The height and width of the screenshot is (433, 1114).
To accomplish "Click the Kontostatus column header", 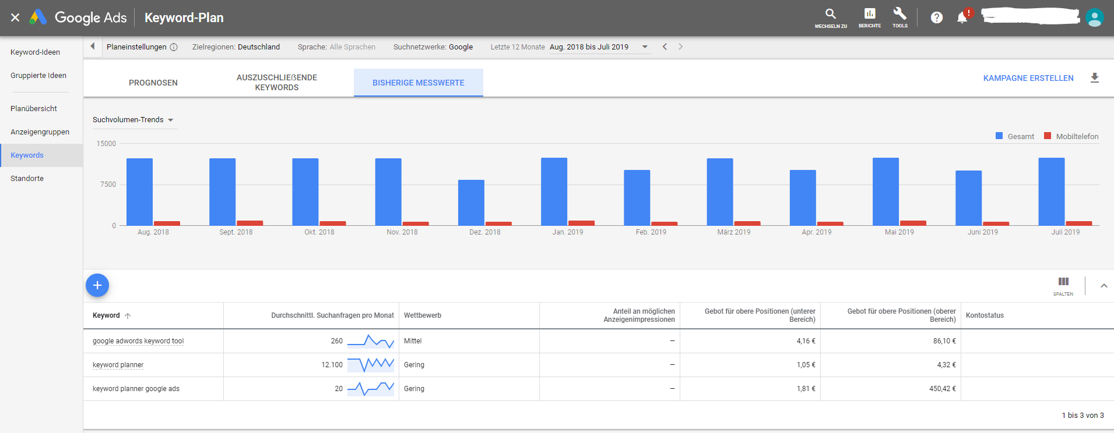I will click(985, 315).
